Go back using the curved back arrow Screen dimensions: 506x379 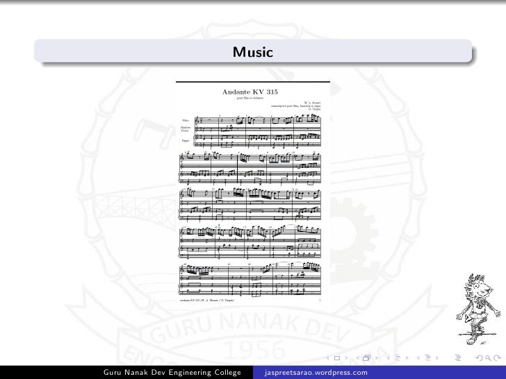(x=480, y=357)
